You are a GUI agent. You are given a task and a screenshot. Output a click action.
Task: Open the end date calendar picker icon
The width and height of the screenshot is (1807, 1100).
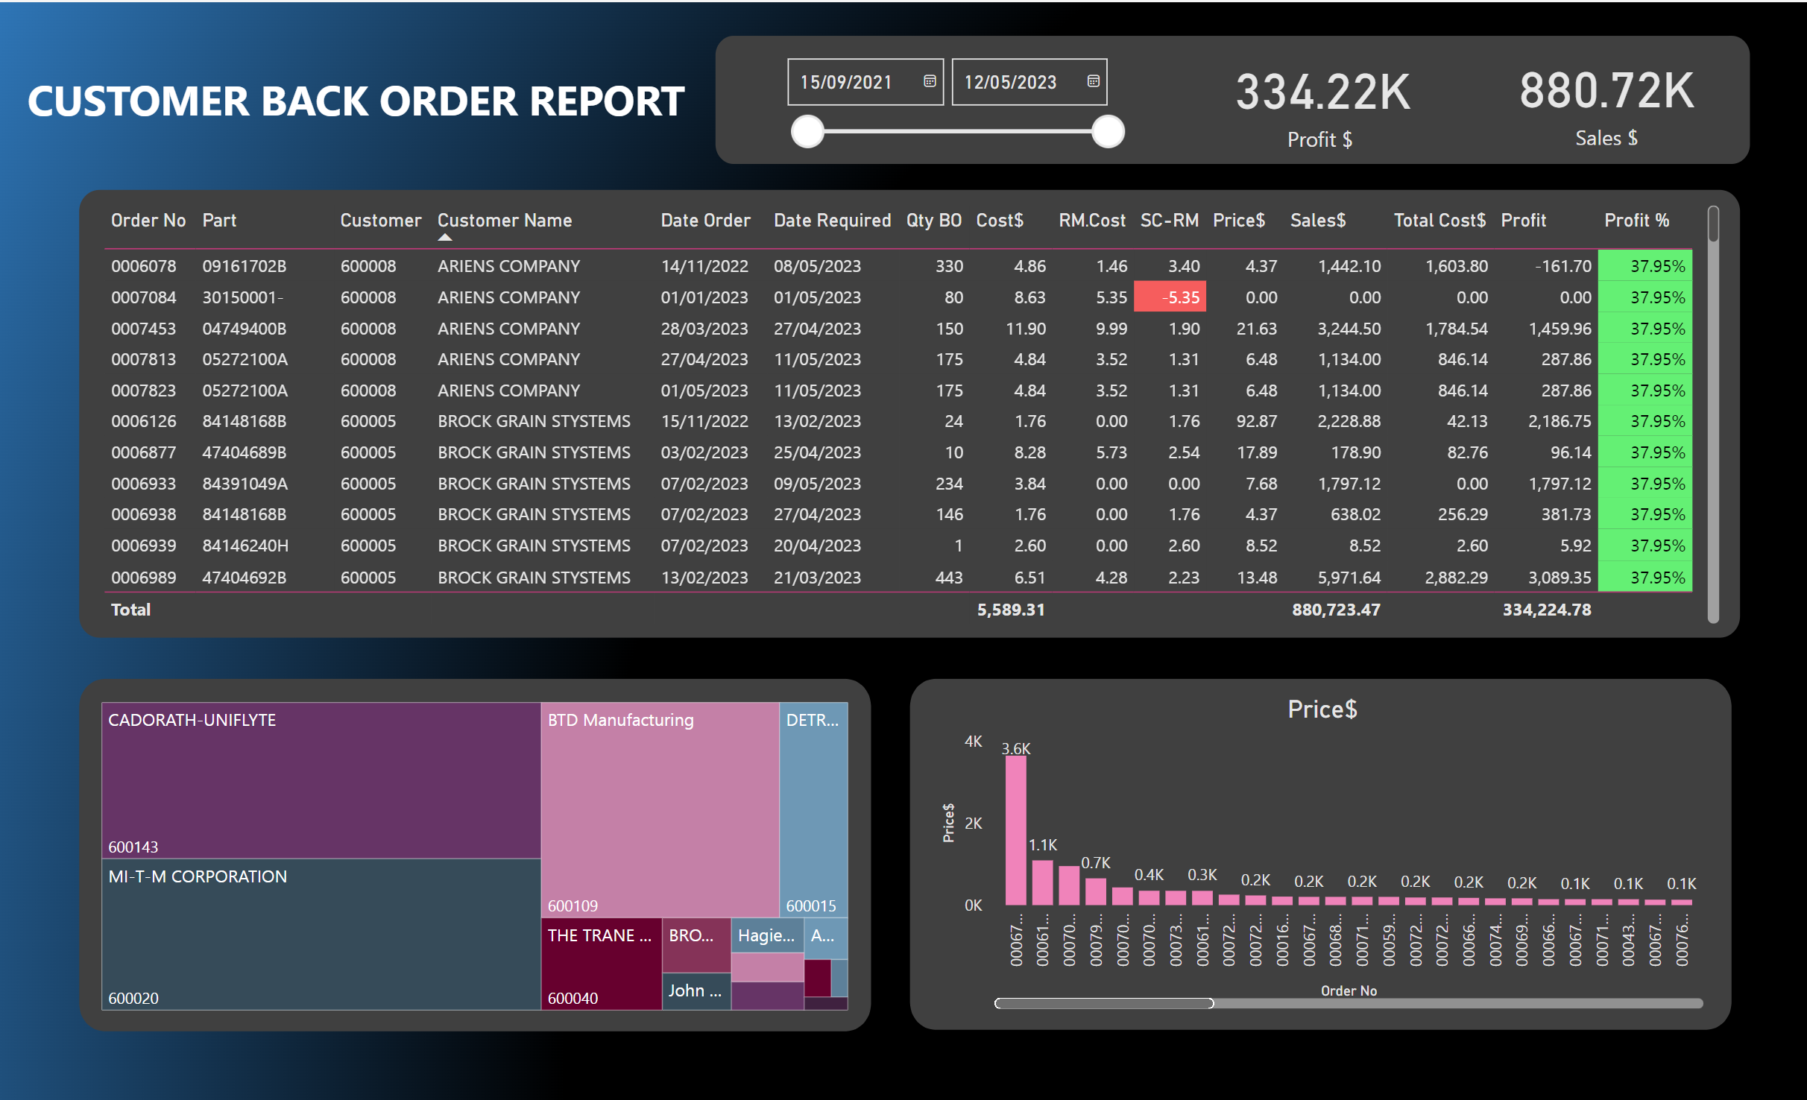[1093, 81]
